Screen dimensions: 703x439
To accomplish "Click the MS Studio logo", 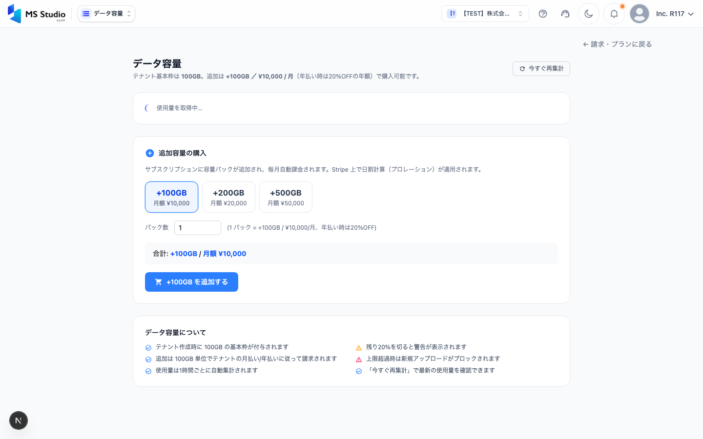I will tap(37, 14).
